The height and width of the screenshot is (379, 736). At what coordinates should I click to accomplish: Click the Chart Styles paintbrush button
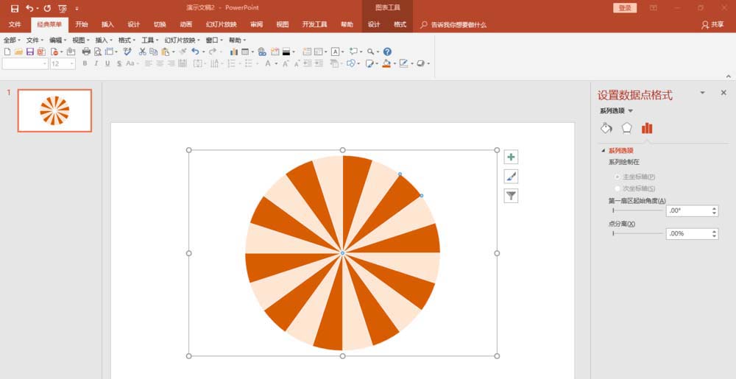click(512, 177)
